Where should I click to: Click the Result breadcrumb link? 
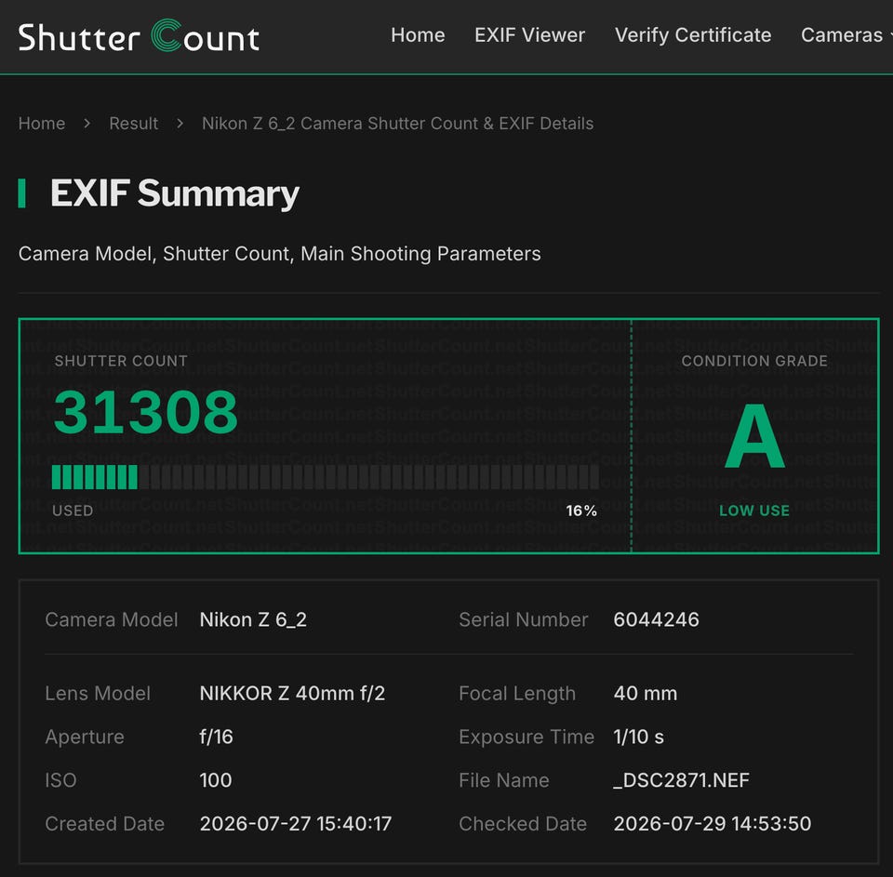(134, 124)
